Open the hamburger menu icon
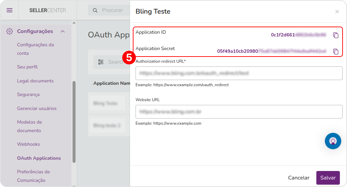The height and width of the screenshot is (187, 347). point(10,10)
